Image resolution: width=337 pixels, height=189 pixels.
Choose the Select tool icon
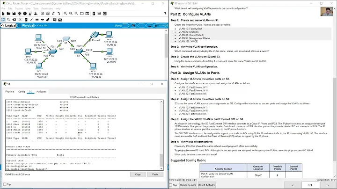[x=3, y=20]
